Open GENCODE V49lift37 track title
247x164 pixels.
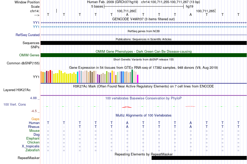point(144,19)
